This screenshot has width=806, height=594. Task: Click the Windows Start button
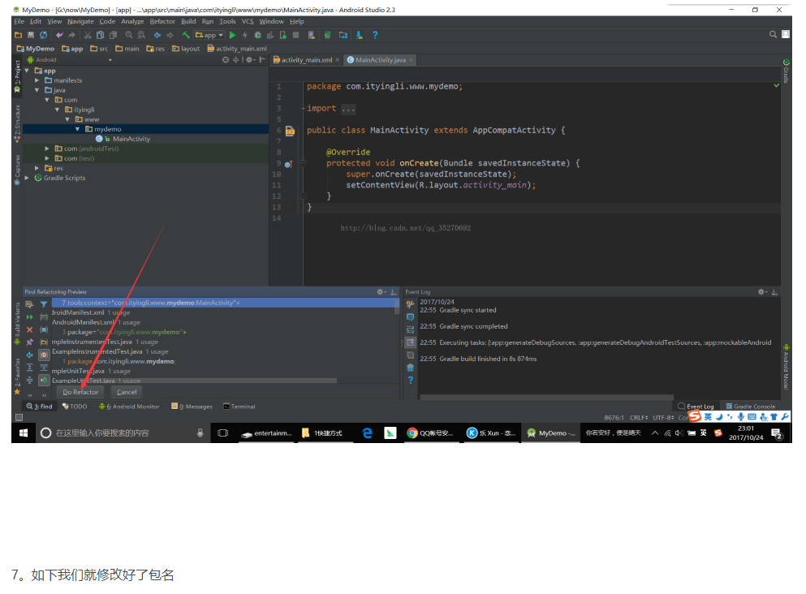23,433
